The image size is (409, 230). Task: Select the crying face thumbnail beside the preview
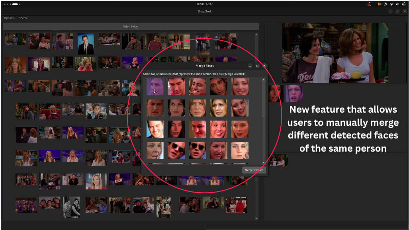point(294,93)
